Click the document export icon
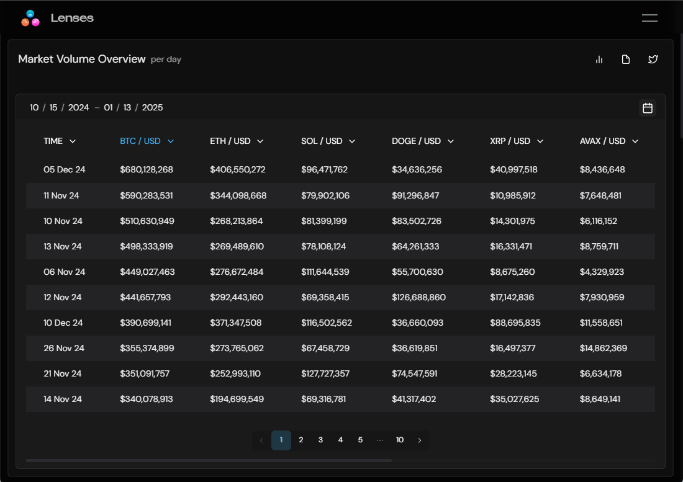 click(626, 60)
